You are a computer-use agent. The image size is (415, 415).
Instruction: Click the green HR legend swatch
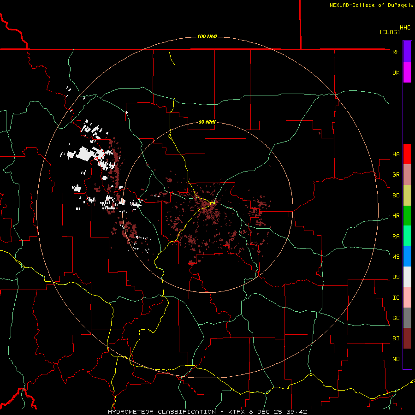pos(407,216)
